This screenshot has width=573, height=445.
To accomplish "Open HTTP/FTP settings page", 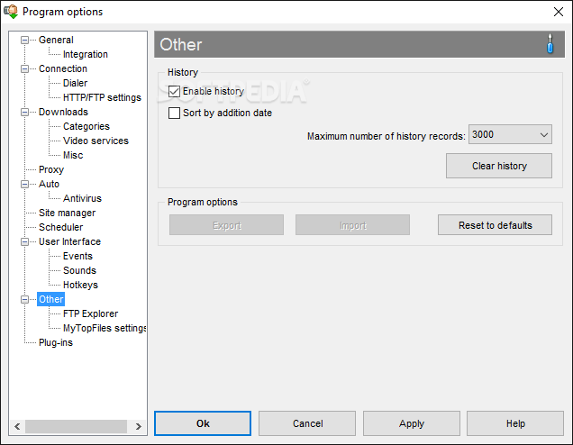I will [102, 97].
